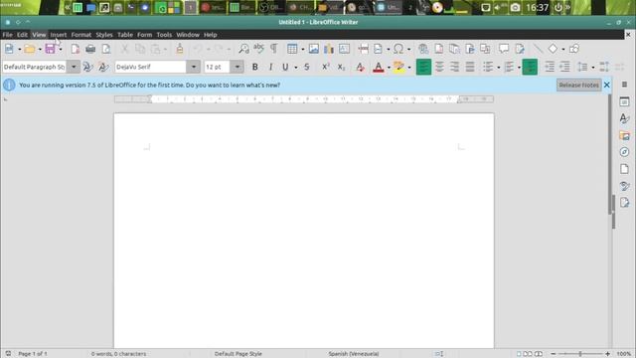The image size is (636, 358).
Task: Set line spacing
Action: tap(582, 67)
